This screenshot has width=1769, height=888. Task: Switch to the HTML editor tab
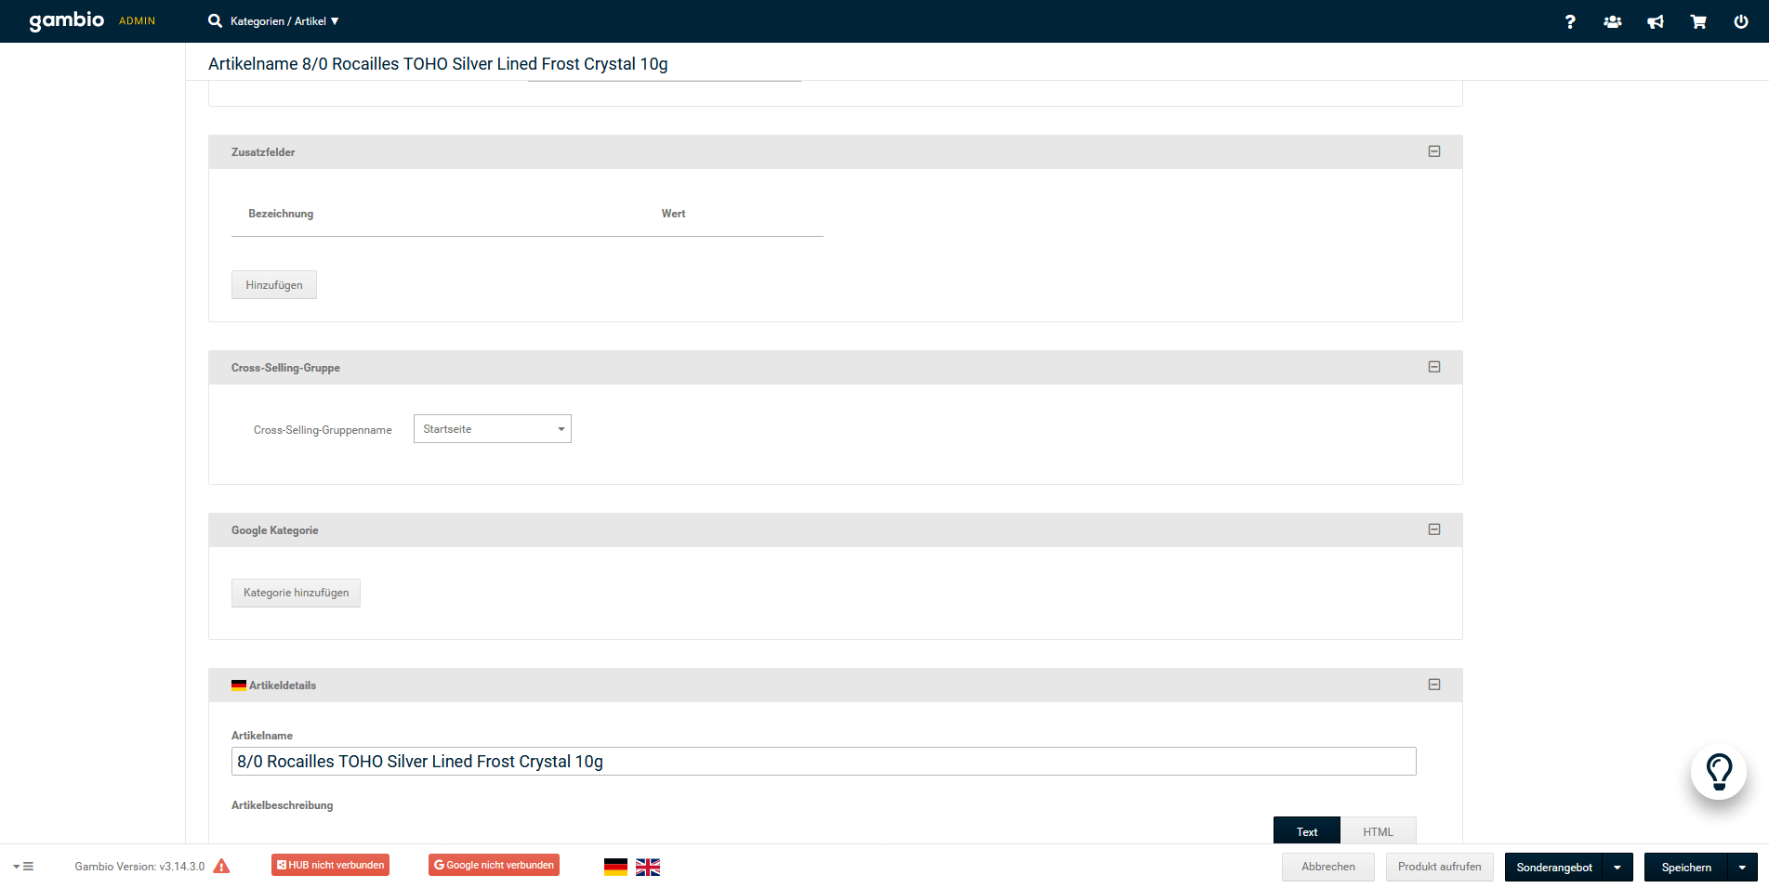[x=1378, y=831]
